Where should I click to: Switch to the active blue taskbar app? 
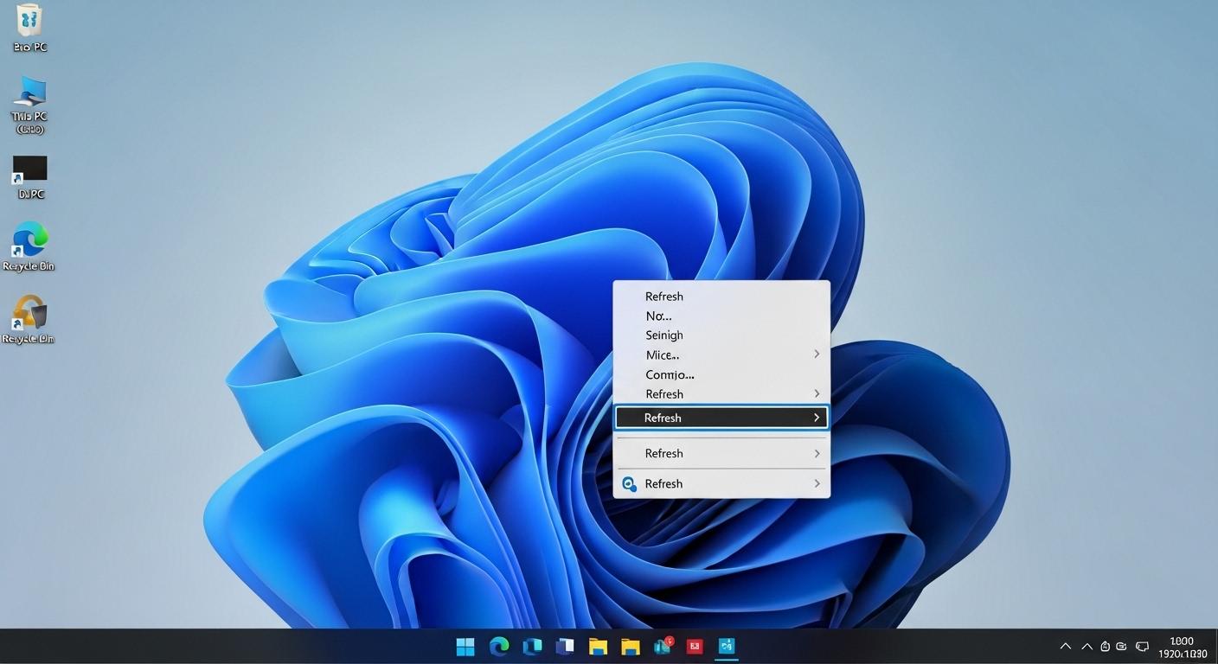click(726, 646)
